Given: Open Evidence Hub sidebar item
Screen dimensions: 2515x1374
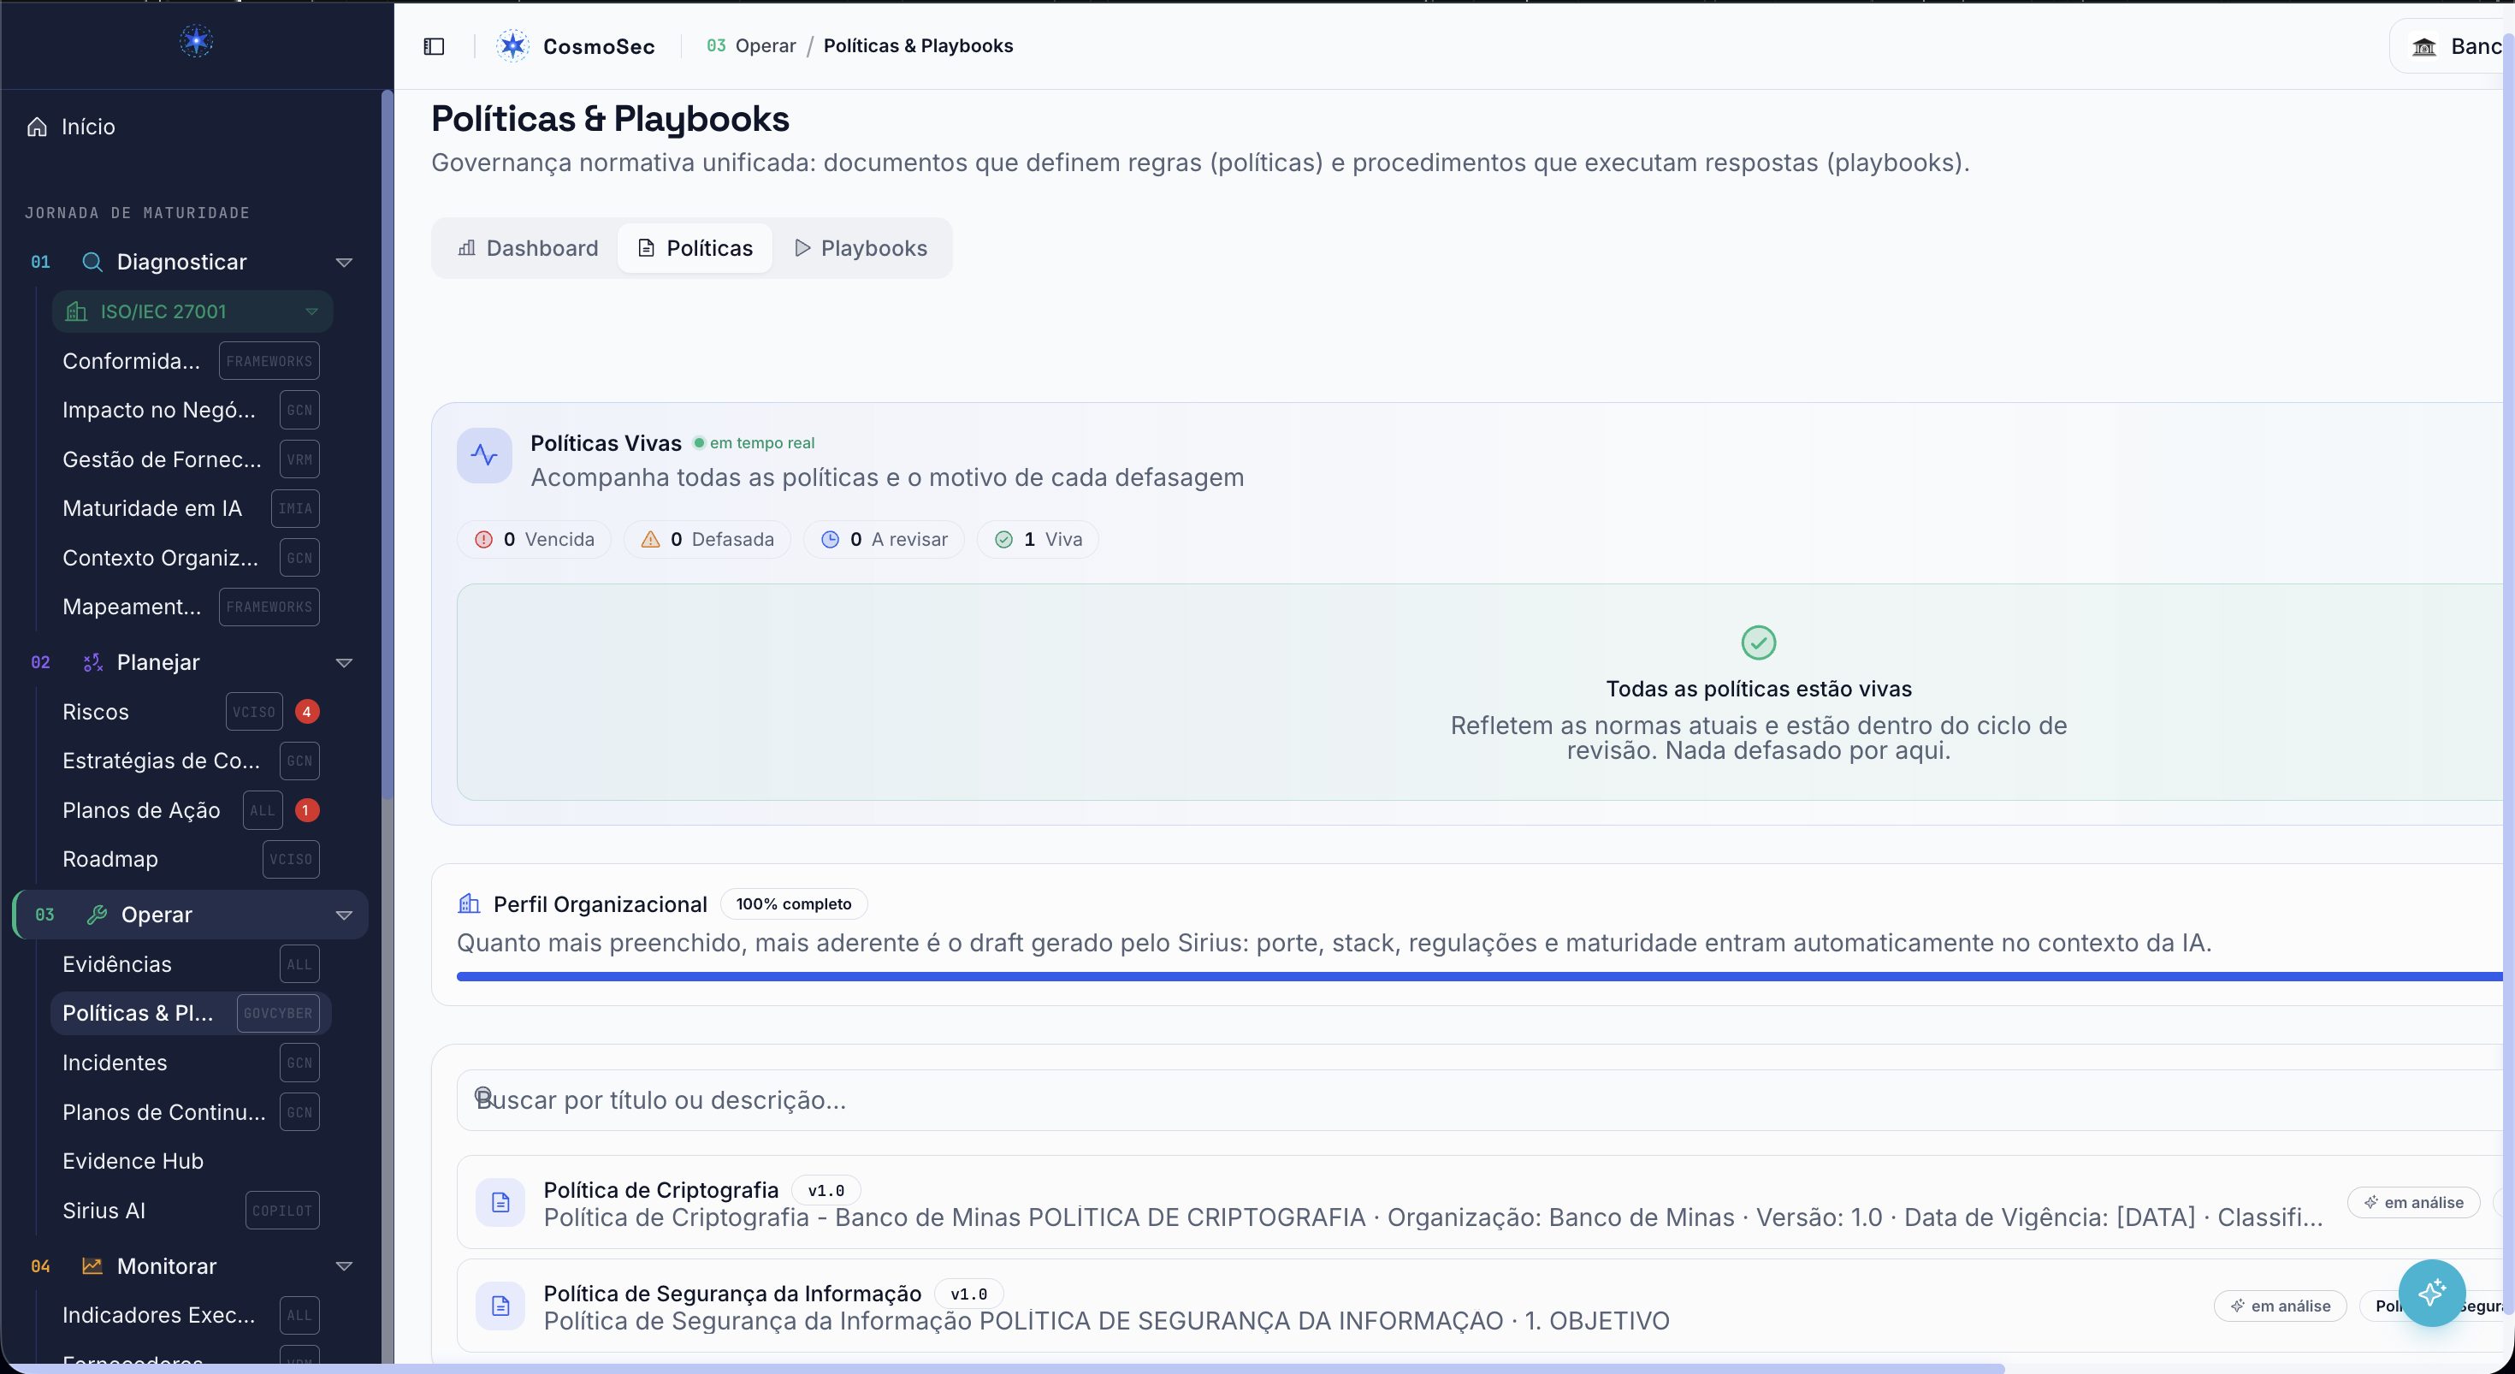Looking at the screenshot, I should click(x=191, y=1161).
